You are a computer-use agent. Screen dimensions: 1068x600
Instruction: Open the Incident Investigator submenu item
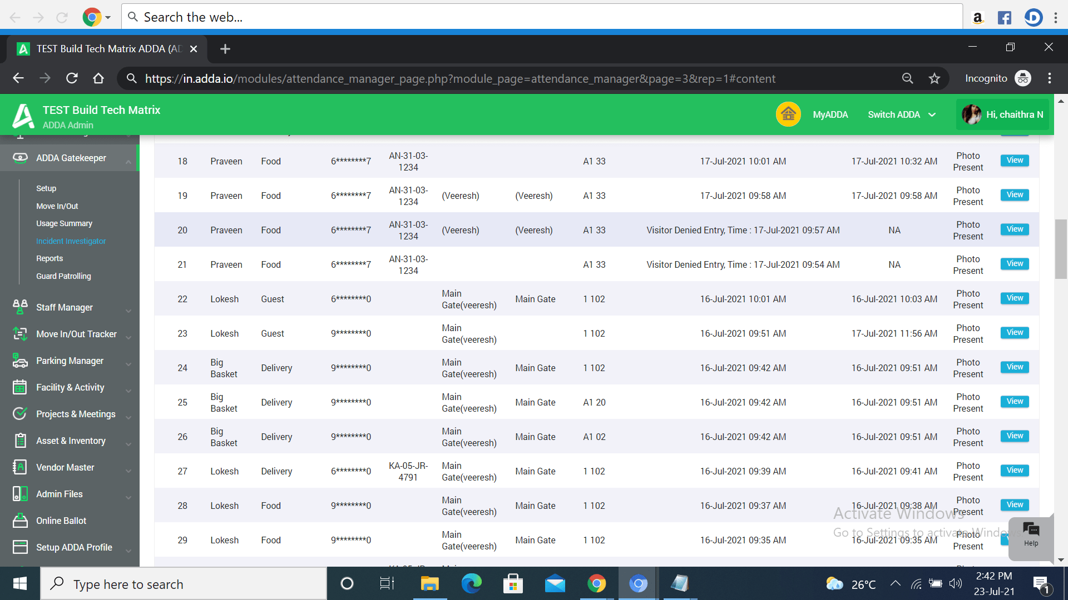71,241
